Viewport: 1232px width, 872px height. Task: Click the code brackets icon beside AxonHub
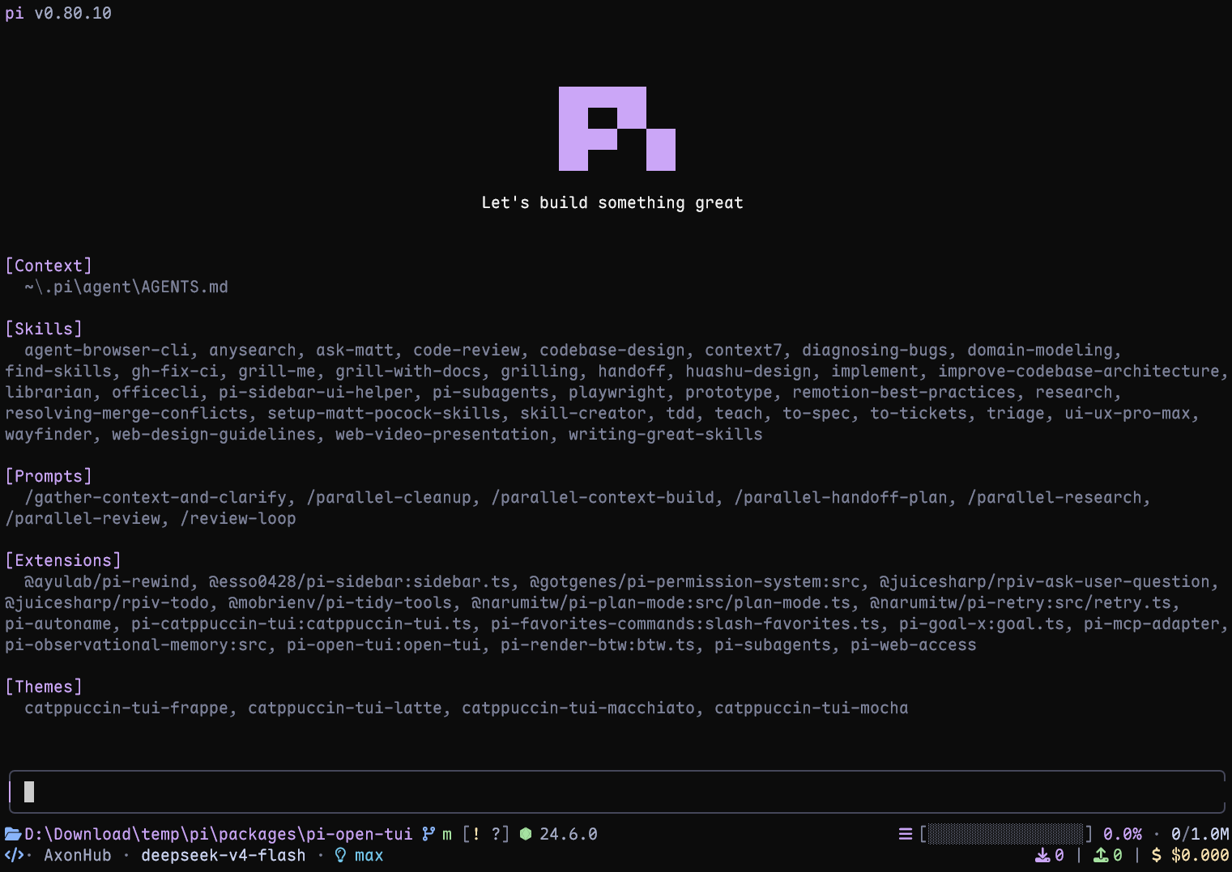(x=15, y=855)
